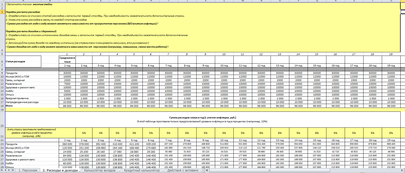Click the 'Порядок расчета доходов и сбережений:' heading
Image resolution: width=405 pixels, height=173 pixels.
[31, 31]
